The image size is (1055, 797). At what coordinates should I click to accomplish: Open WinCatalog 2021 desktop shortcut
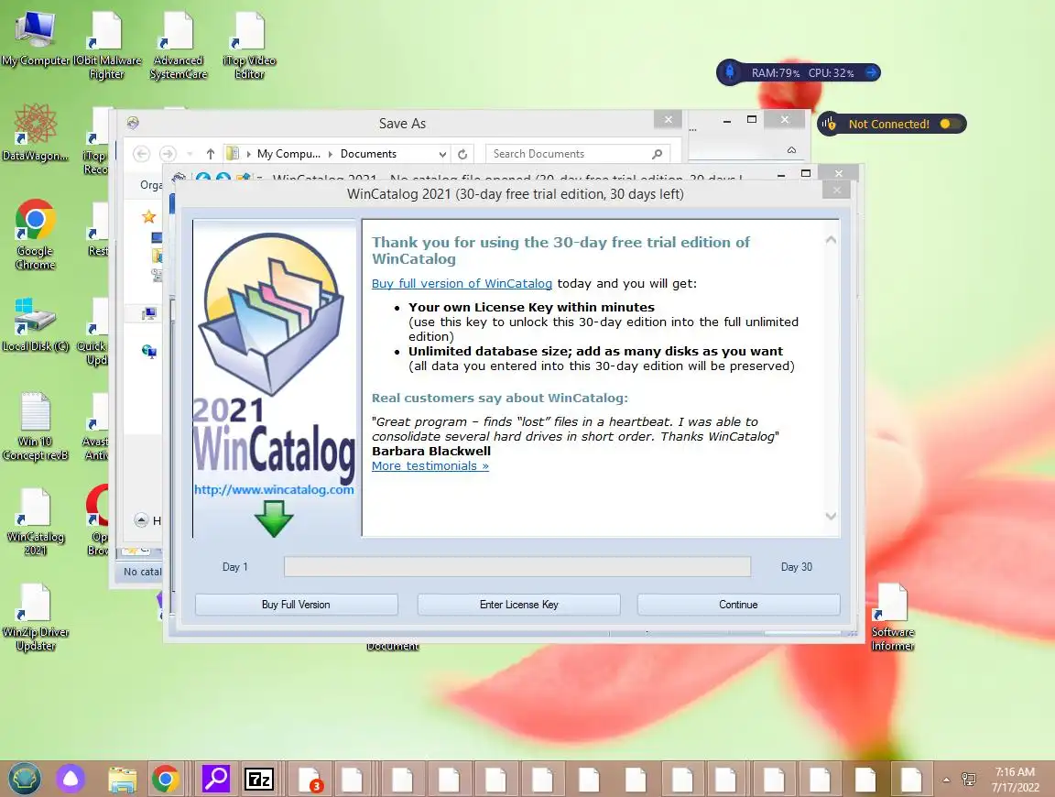coord(35,521)
